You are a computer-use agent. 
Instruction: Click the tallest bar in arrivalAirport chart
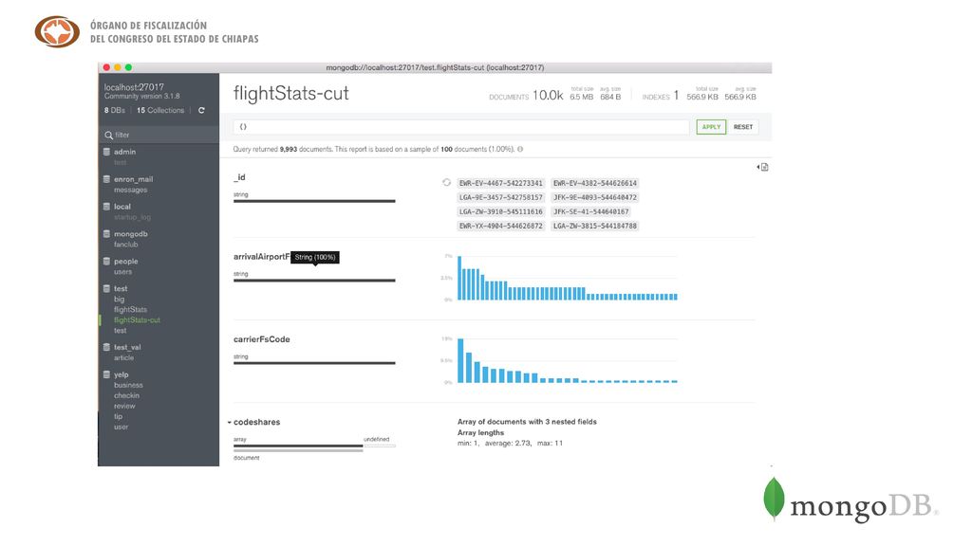click(x=459, y=278)
